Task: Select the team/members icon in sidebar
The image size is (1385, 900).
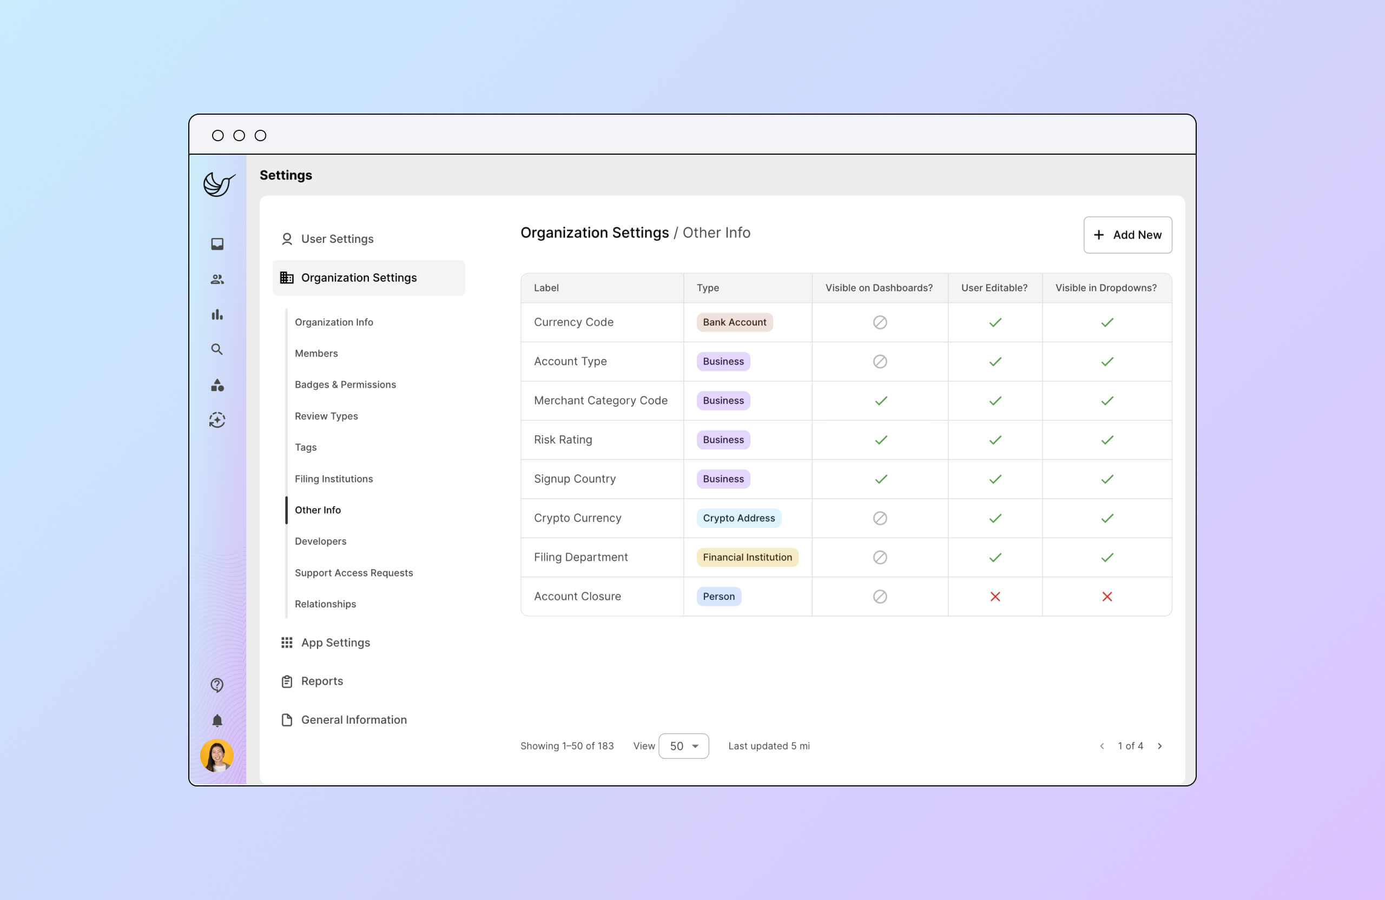Action: (x=217, y=279)
